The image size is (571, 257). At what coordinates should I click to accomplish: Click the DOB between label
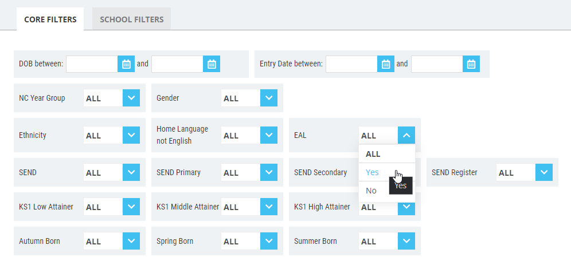[x=41, y=64]
